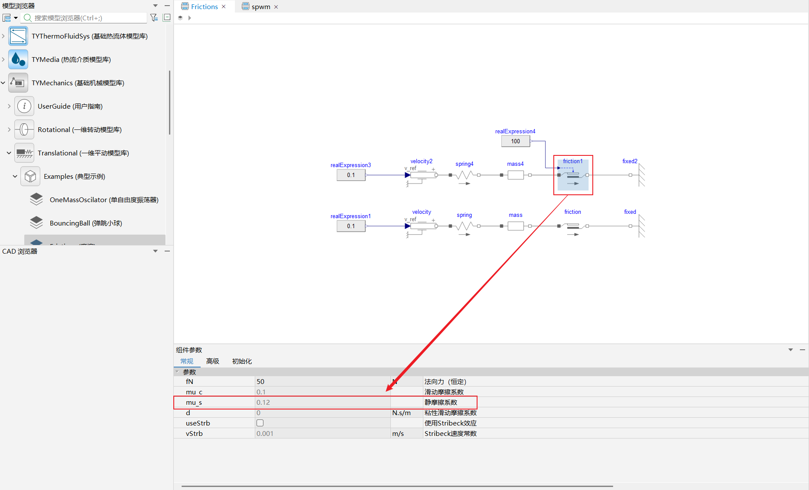
Task: Select the spring4 component in diagram
Action: (x=465, y=175)
